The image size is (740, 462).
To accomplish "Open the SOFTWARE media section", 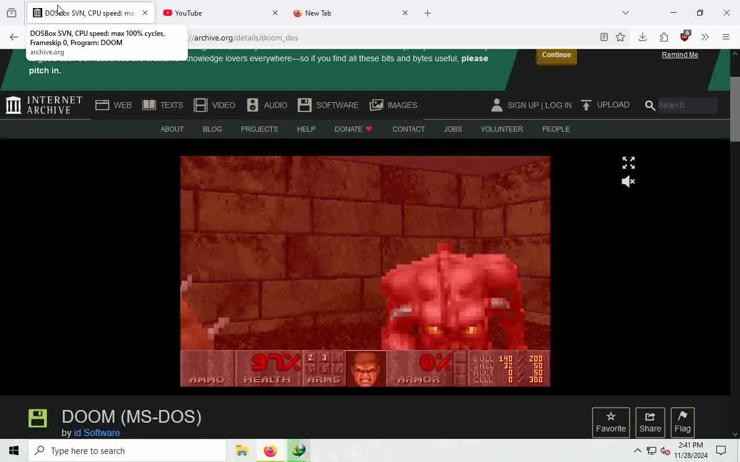I will tap(328, 105).
